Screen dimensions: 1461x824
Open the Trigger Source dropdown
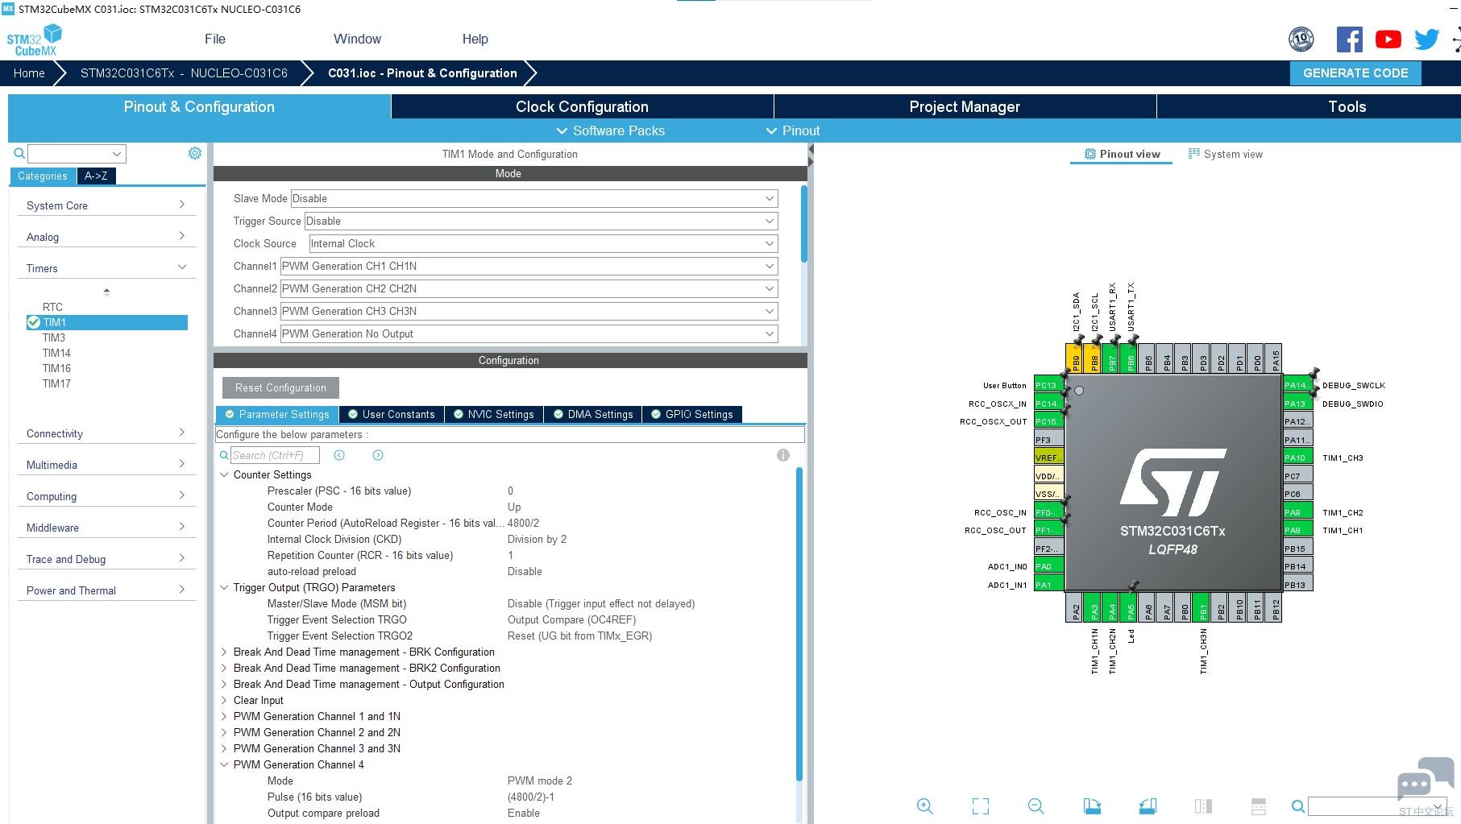(541, 221)
